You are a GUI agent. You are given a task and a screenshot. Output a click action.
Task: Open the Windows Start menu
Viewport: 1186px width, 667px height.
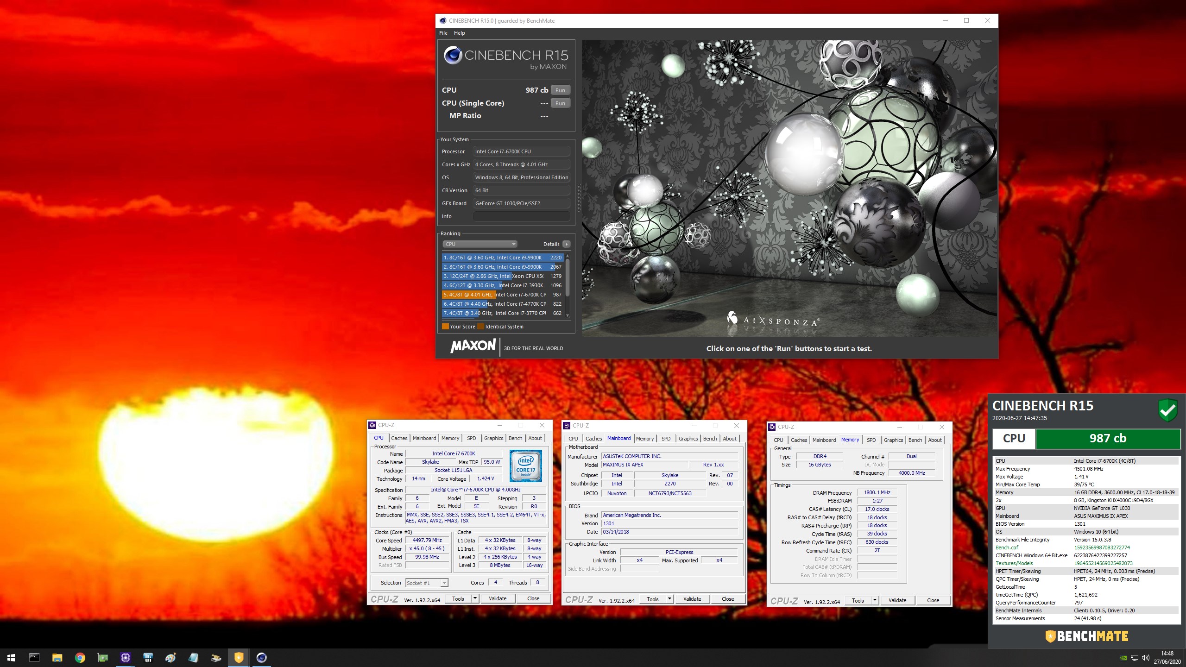tap(11, 657)
